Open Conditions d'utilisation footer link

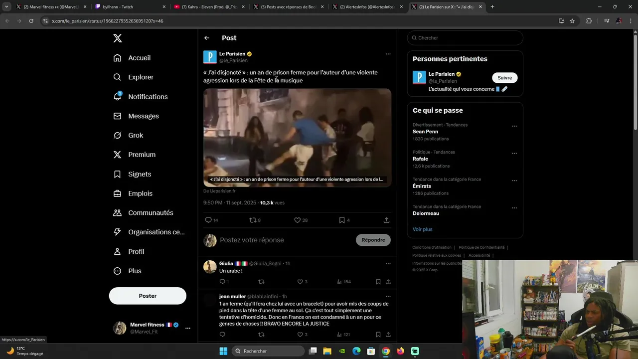(432, 247)
